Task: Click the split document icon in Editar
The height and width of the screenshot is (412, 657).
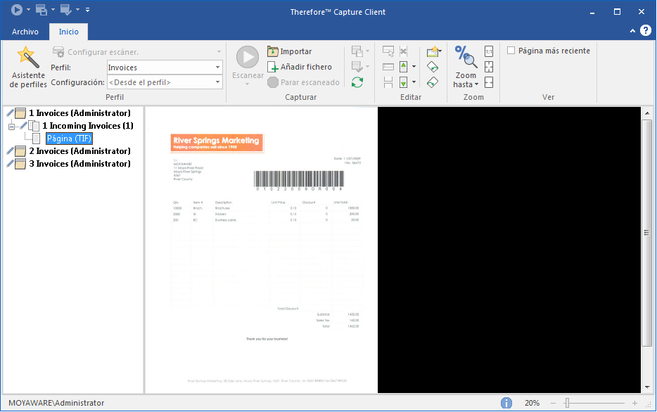Action: point(388,82)
